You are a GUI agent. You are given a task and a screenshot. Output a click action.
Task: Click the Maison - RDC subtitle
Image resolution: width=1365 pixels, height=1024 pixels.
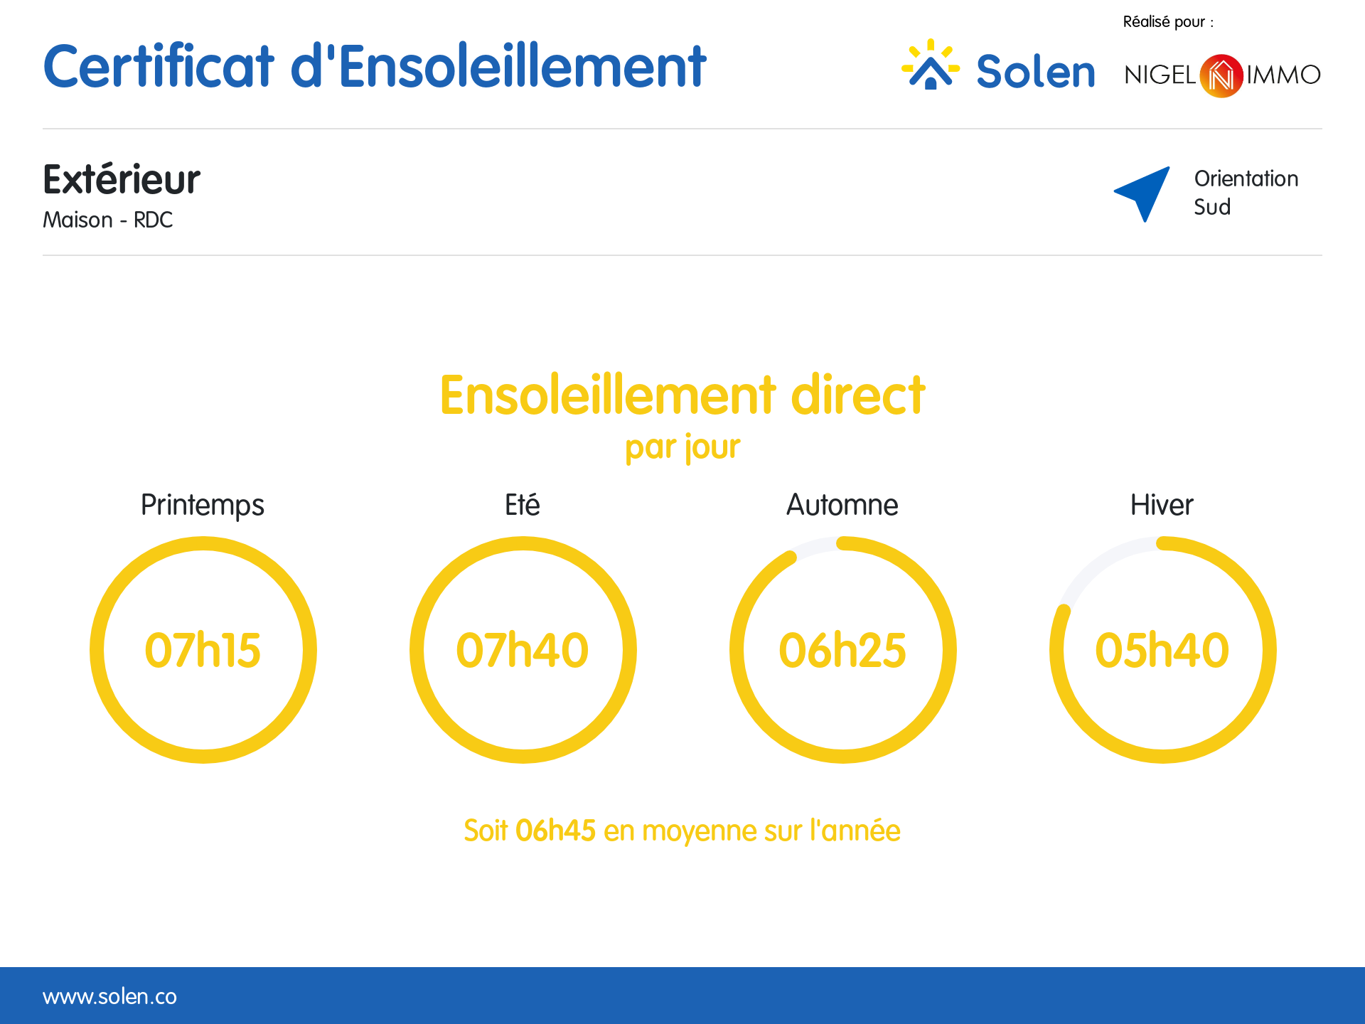tap(107, 220)
